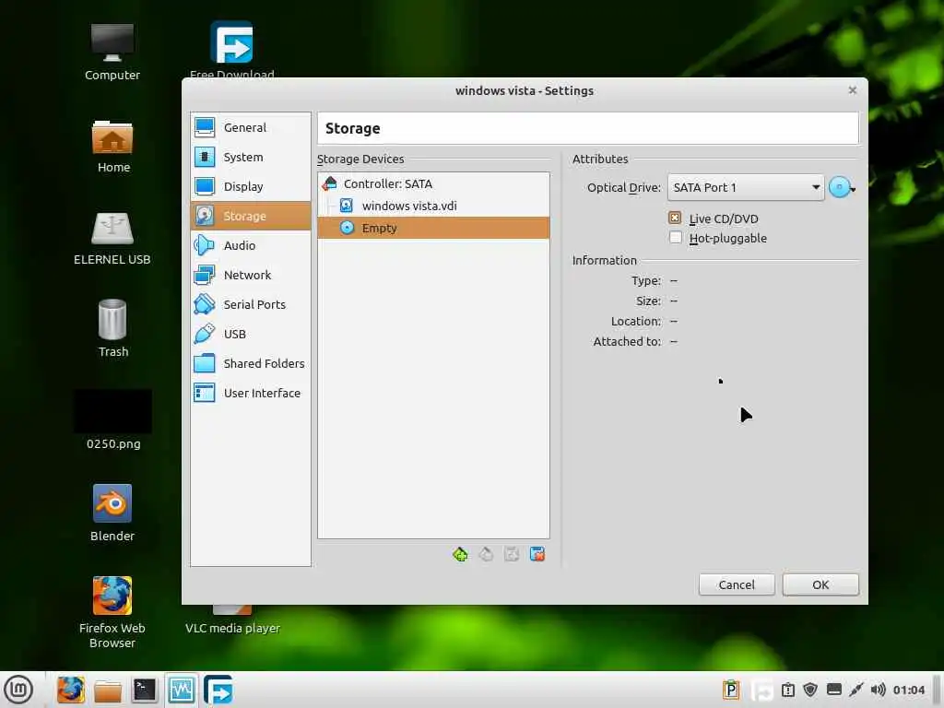Click the removable drives tray icon
Viewport: 944px width, 708px height.
(x=833, y=690)
